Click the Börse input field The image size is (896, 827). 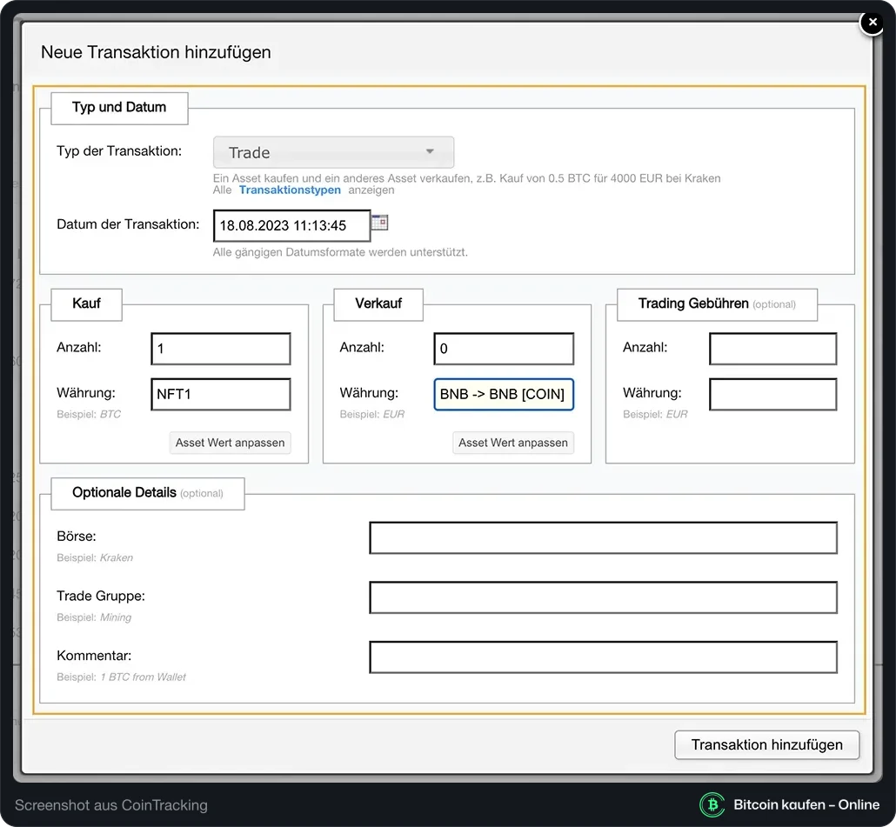click(x=604, y=537)
